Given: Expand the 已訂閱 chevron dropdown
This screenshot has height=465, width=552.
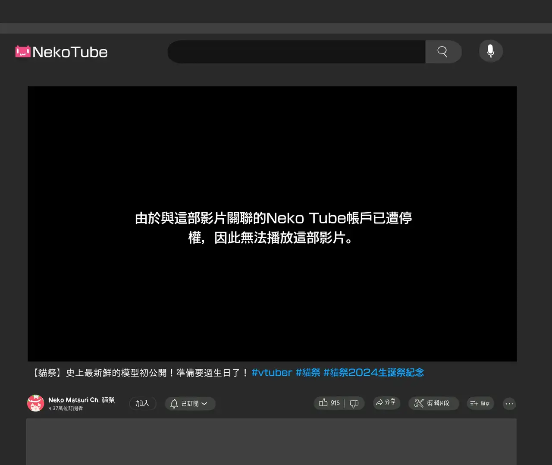Looking at the screenshot, I should [x=205, y=403].
